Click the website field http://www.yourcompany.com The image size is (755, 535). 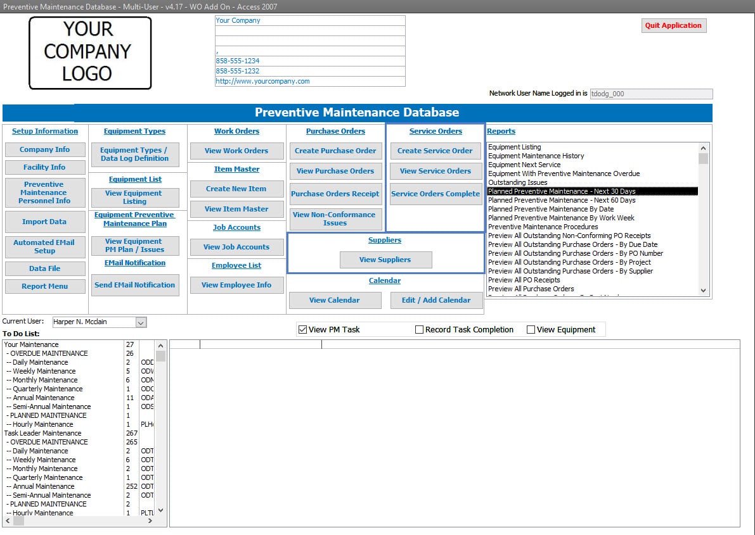coord(310,81)
